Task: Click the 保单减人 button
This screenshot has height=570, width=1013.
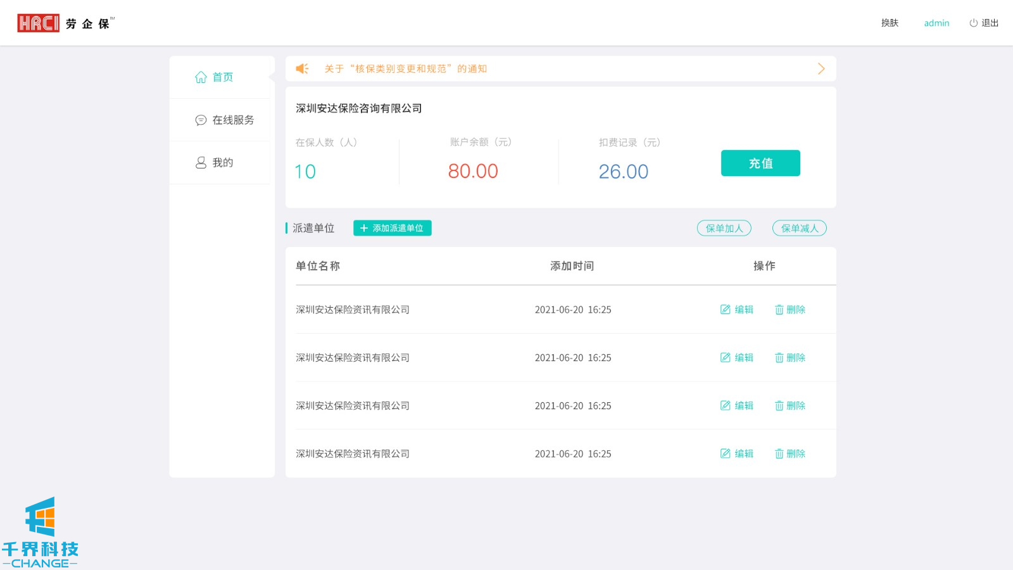Action: 799,228
